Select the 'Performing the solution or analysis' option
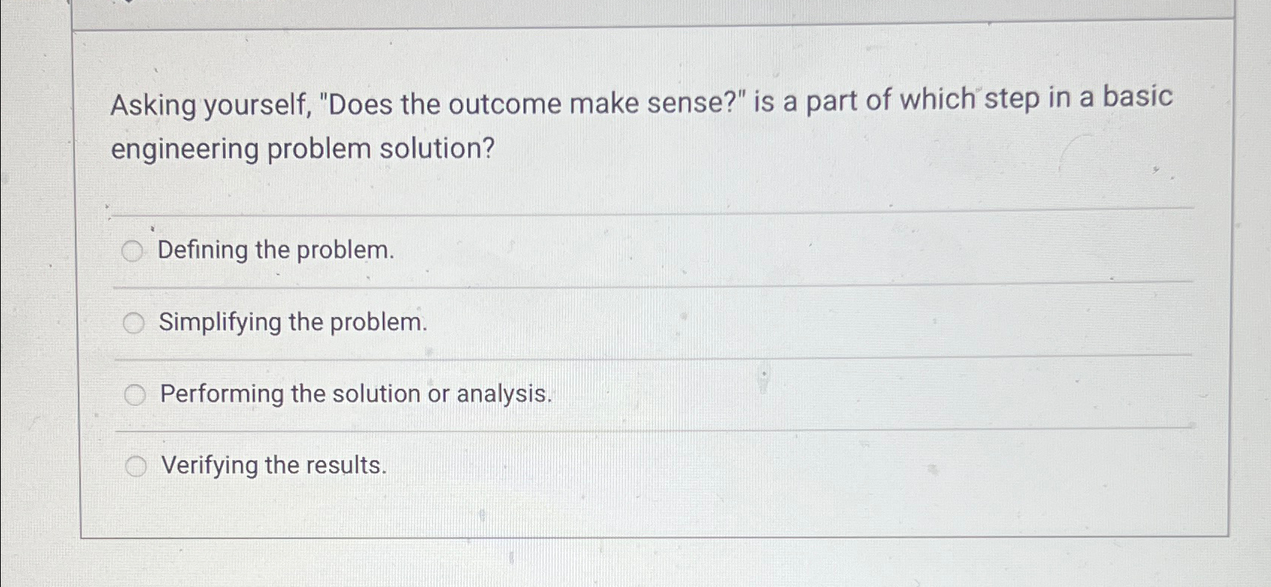The width and height of the screenshot is (1271, 587). pos(135,393)
